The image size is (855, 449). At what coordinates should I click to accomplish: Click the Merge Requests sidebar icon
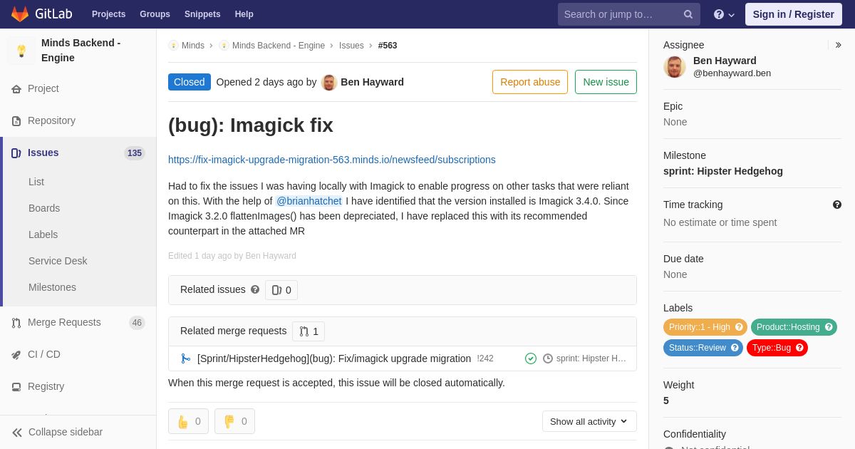click(16, 323)
